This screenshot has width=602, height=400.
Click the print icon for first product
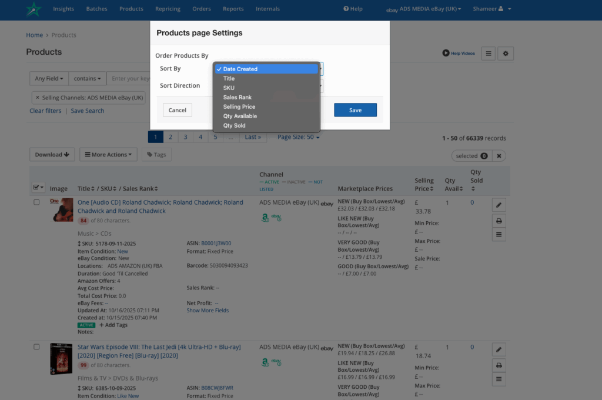pos(499,221)
